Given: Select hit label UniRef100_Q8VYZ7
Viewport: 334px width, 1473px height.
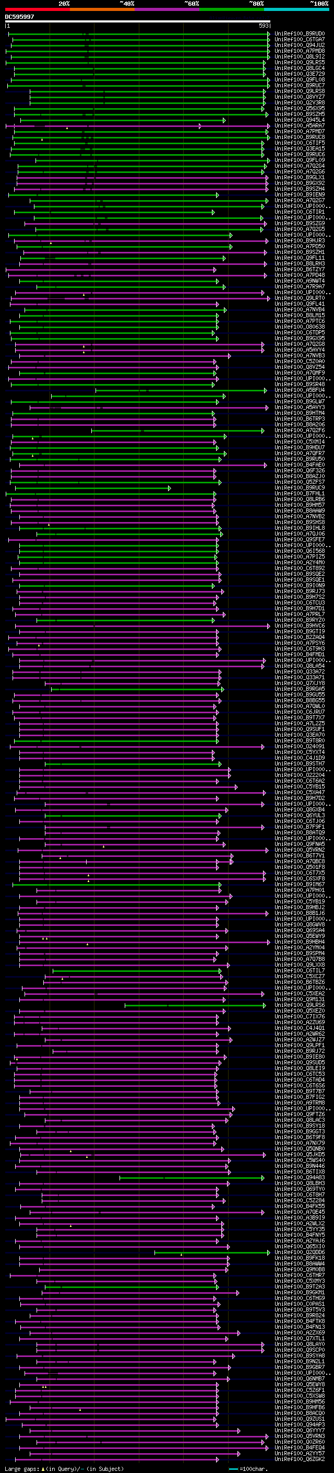Looking at the screenshot, I should click(x=300, y=97).
